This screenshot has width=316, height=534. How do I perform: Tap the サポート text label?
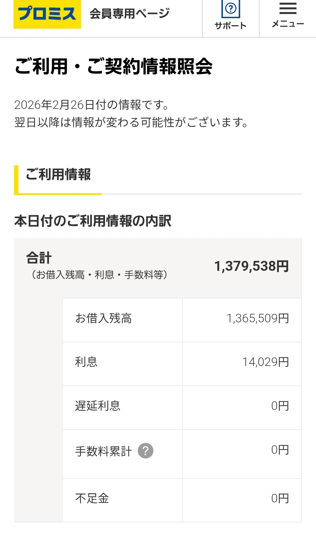click(231, 26)
